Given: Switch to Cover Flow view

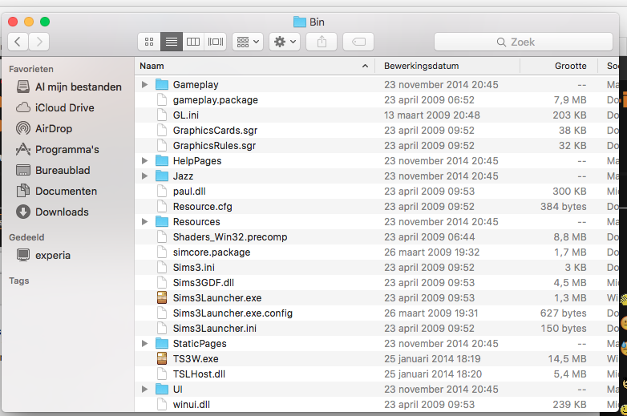Looking at the screenshot, I should coord(216,42).
